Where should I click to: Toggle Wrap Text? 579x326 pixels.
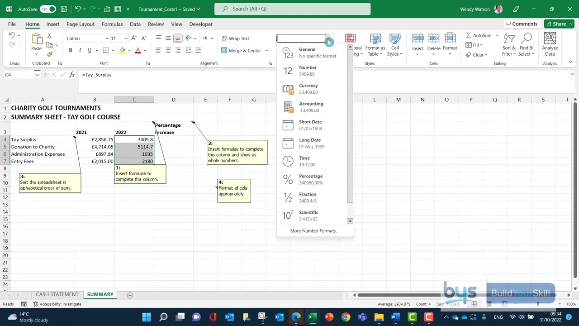point(235,38)
